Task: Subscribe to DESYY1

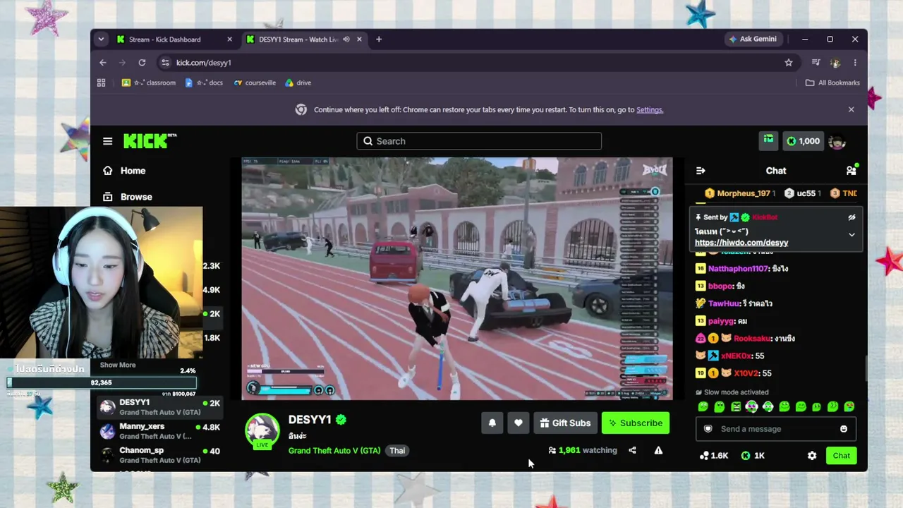Action: (x=636, y=423)
